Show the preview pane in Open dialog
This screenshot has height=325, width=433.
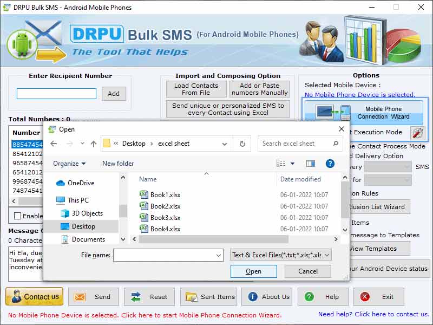tap(310, 164)
